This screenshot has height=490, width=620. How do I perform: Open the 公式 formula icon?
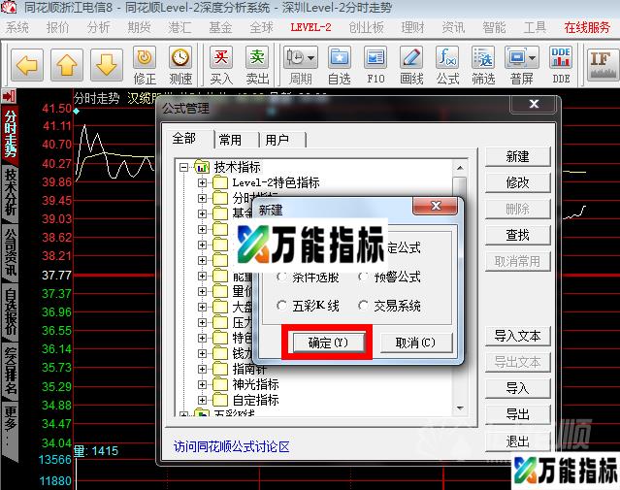(x=447, y=65)
